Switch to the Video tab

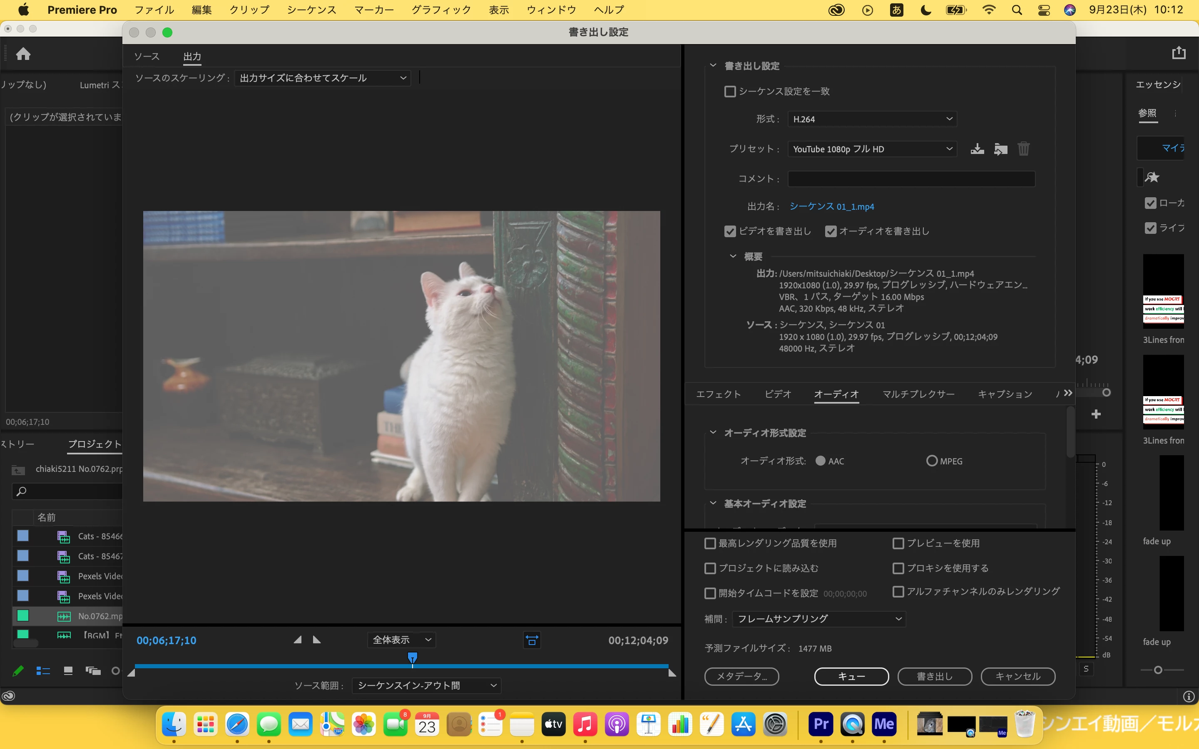pos(778,394)
